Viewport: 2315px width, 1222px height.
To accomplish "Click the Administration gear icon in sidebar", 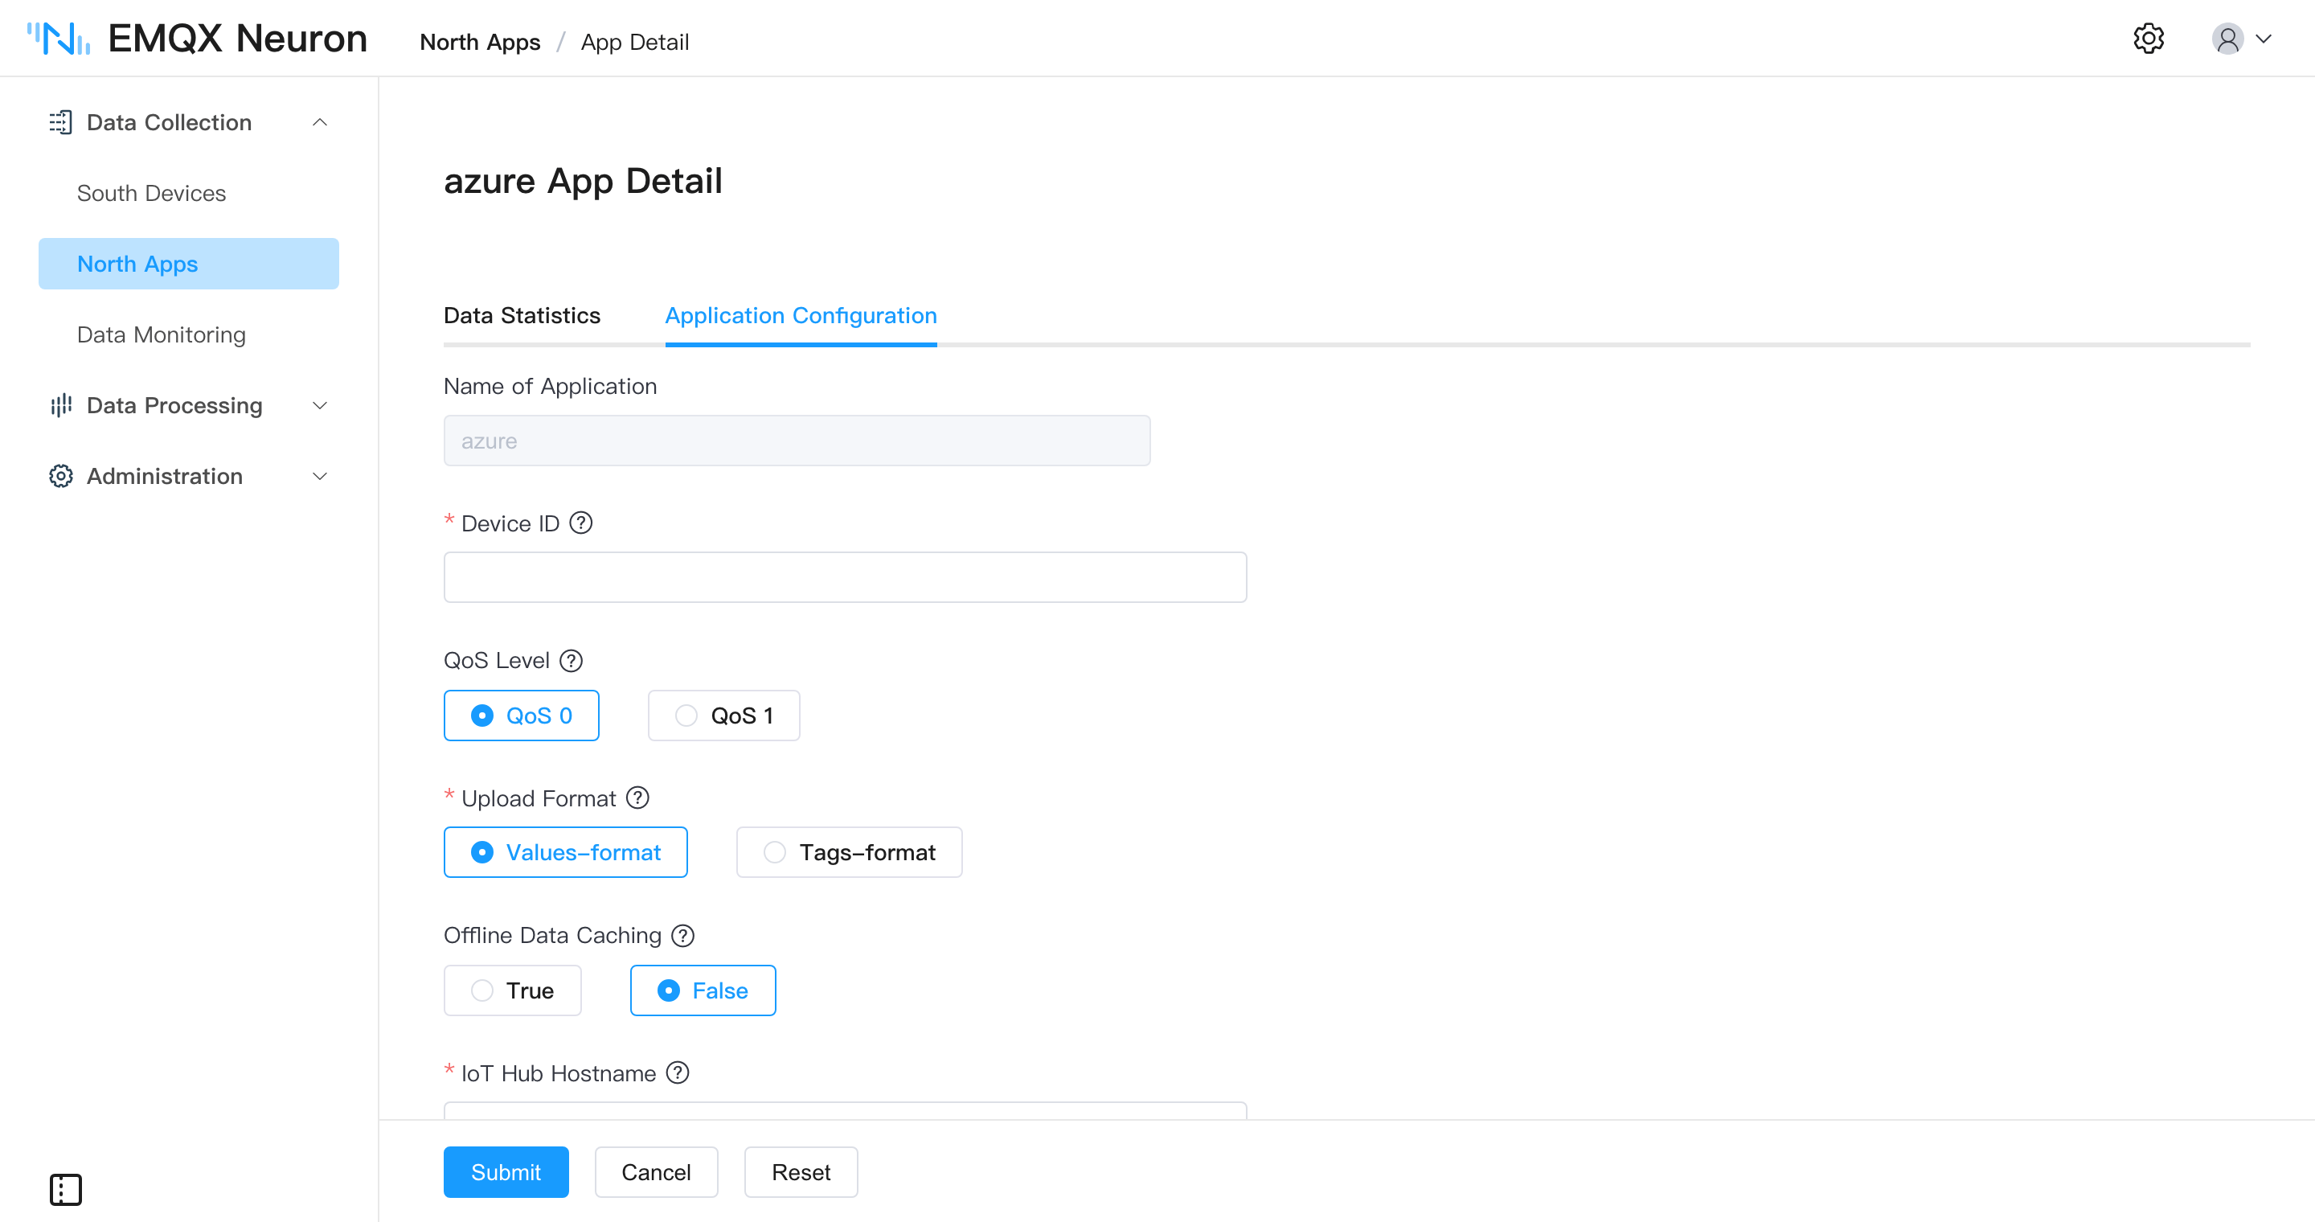I will click(x=60, y=476).
